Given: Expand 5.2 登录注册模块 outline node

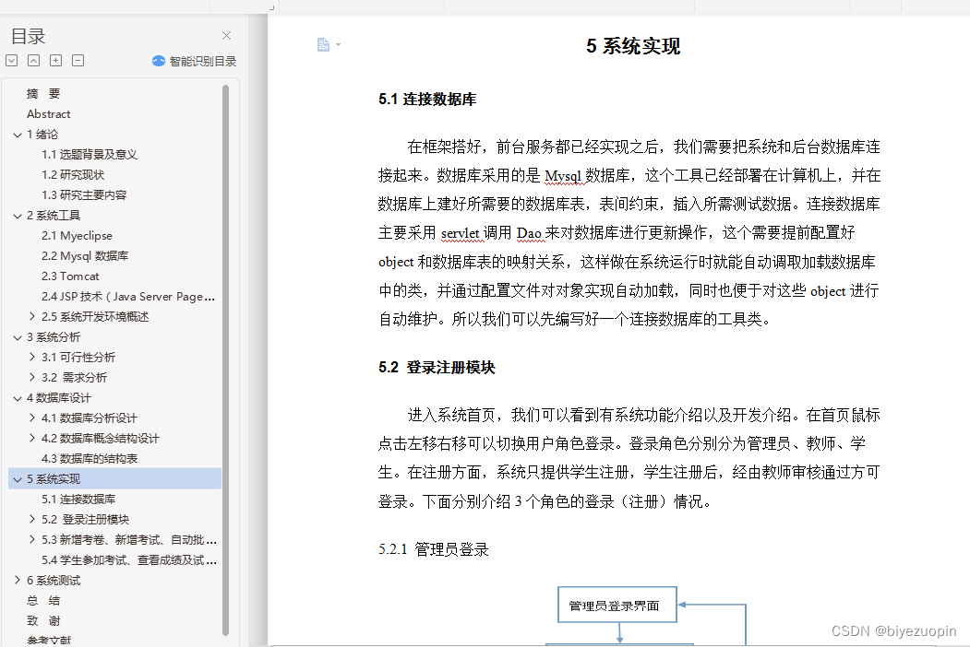Looking at the screenshot, I should click(32, 519).
